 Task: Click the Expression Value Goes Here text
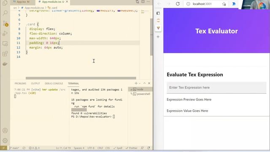187,111
